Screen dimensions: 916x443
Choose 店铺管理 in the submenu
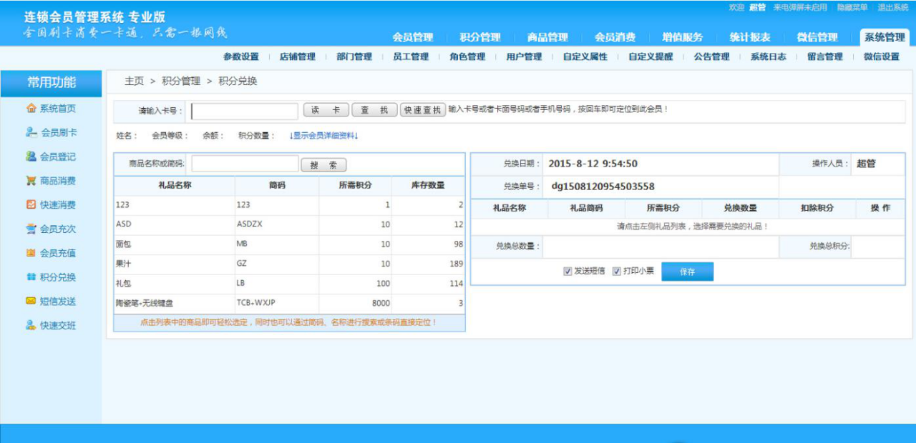point(298,57)
